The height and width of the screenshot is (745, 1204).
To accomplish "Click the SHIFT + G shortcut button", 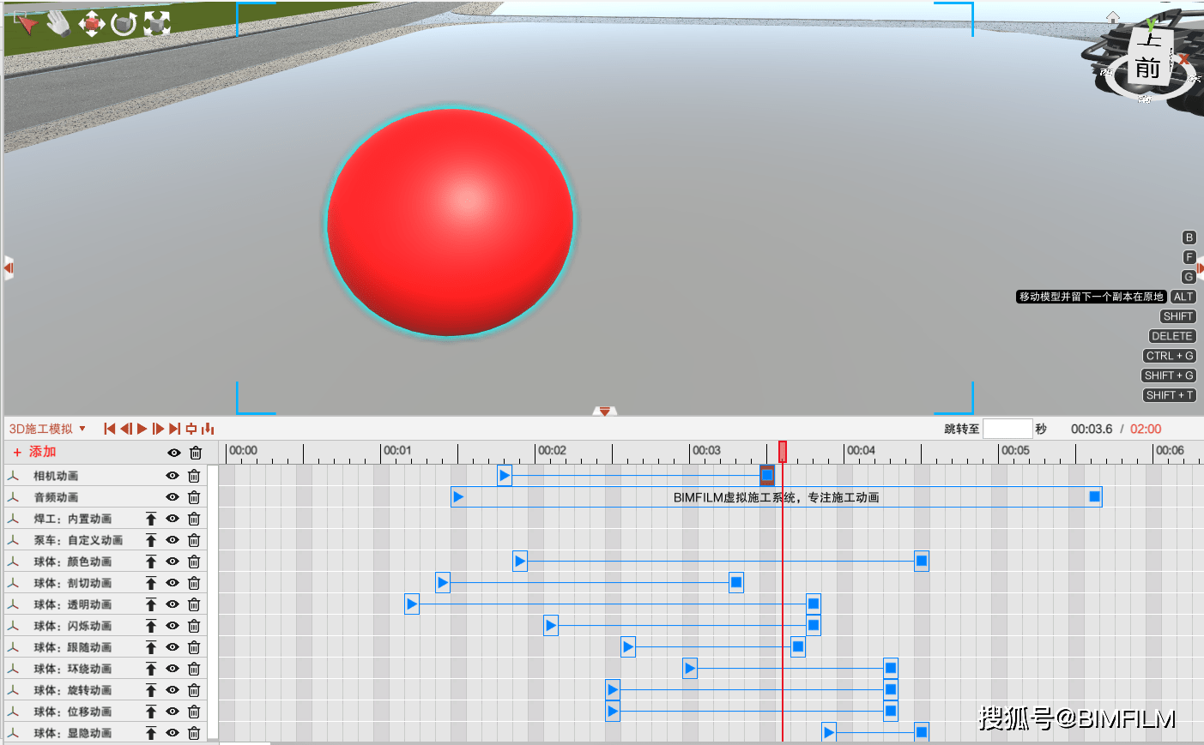I will point(1169,376).
